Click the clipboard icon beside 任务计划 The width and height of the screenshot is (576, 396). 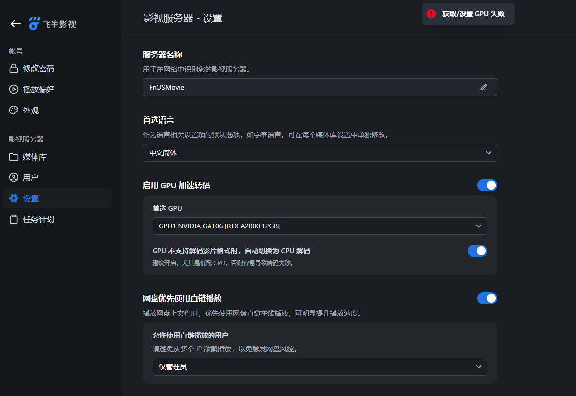click(x=14, y=219)
